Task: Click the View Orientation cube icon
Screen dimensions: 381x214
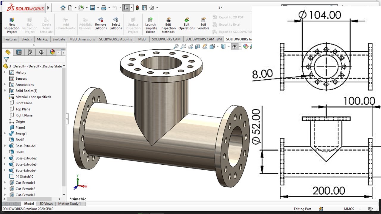Action: click(212, 47)
